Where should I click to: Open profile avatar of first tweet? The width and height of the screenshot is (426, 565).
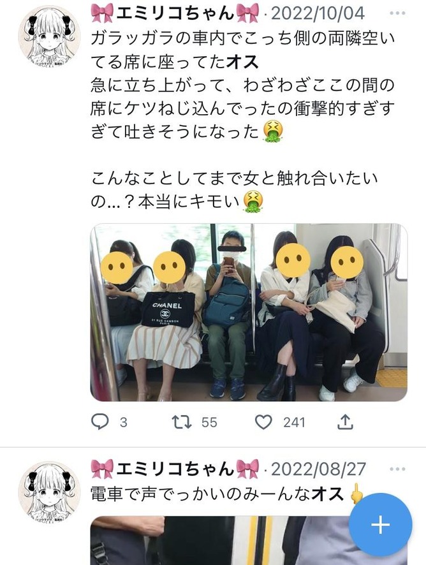point(49,36)
